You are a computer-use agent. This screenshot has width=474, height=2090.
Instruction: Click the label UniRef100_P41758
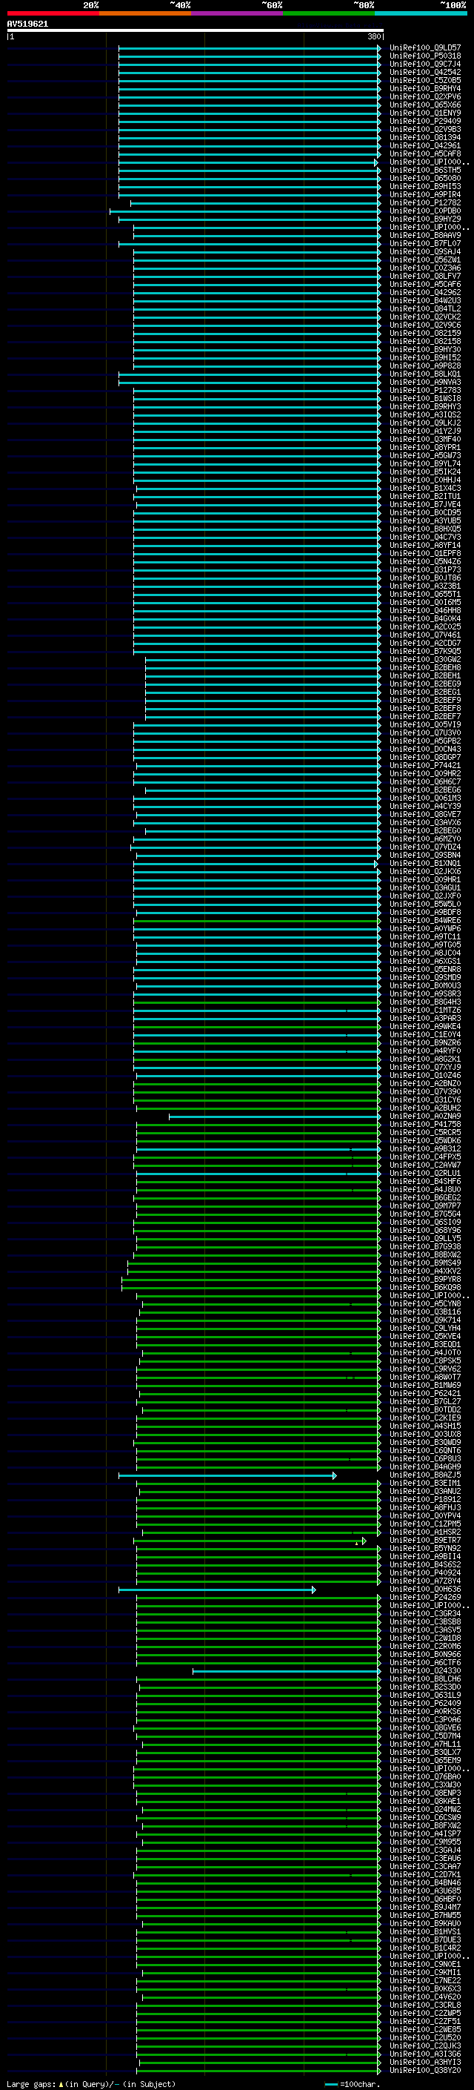click(x=425, y=1125)
